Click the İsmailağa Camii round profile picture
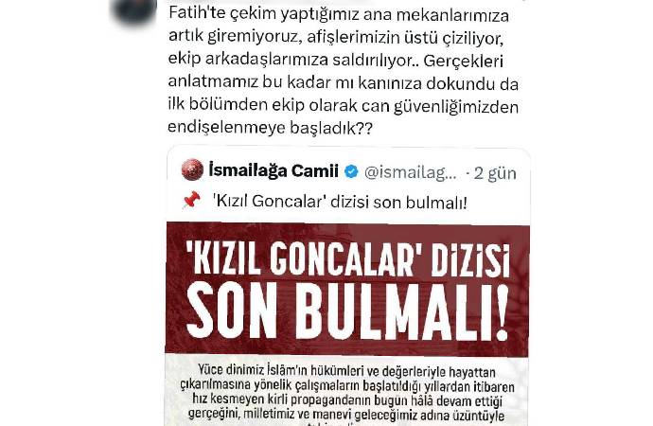 pyautogui.click(x=192, y=169)
